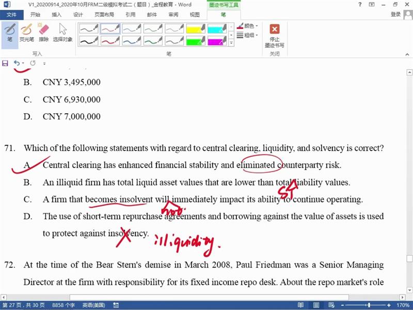
Task: Open the Help question mark icon
Action: point(360,5)
